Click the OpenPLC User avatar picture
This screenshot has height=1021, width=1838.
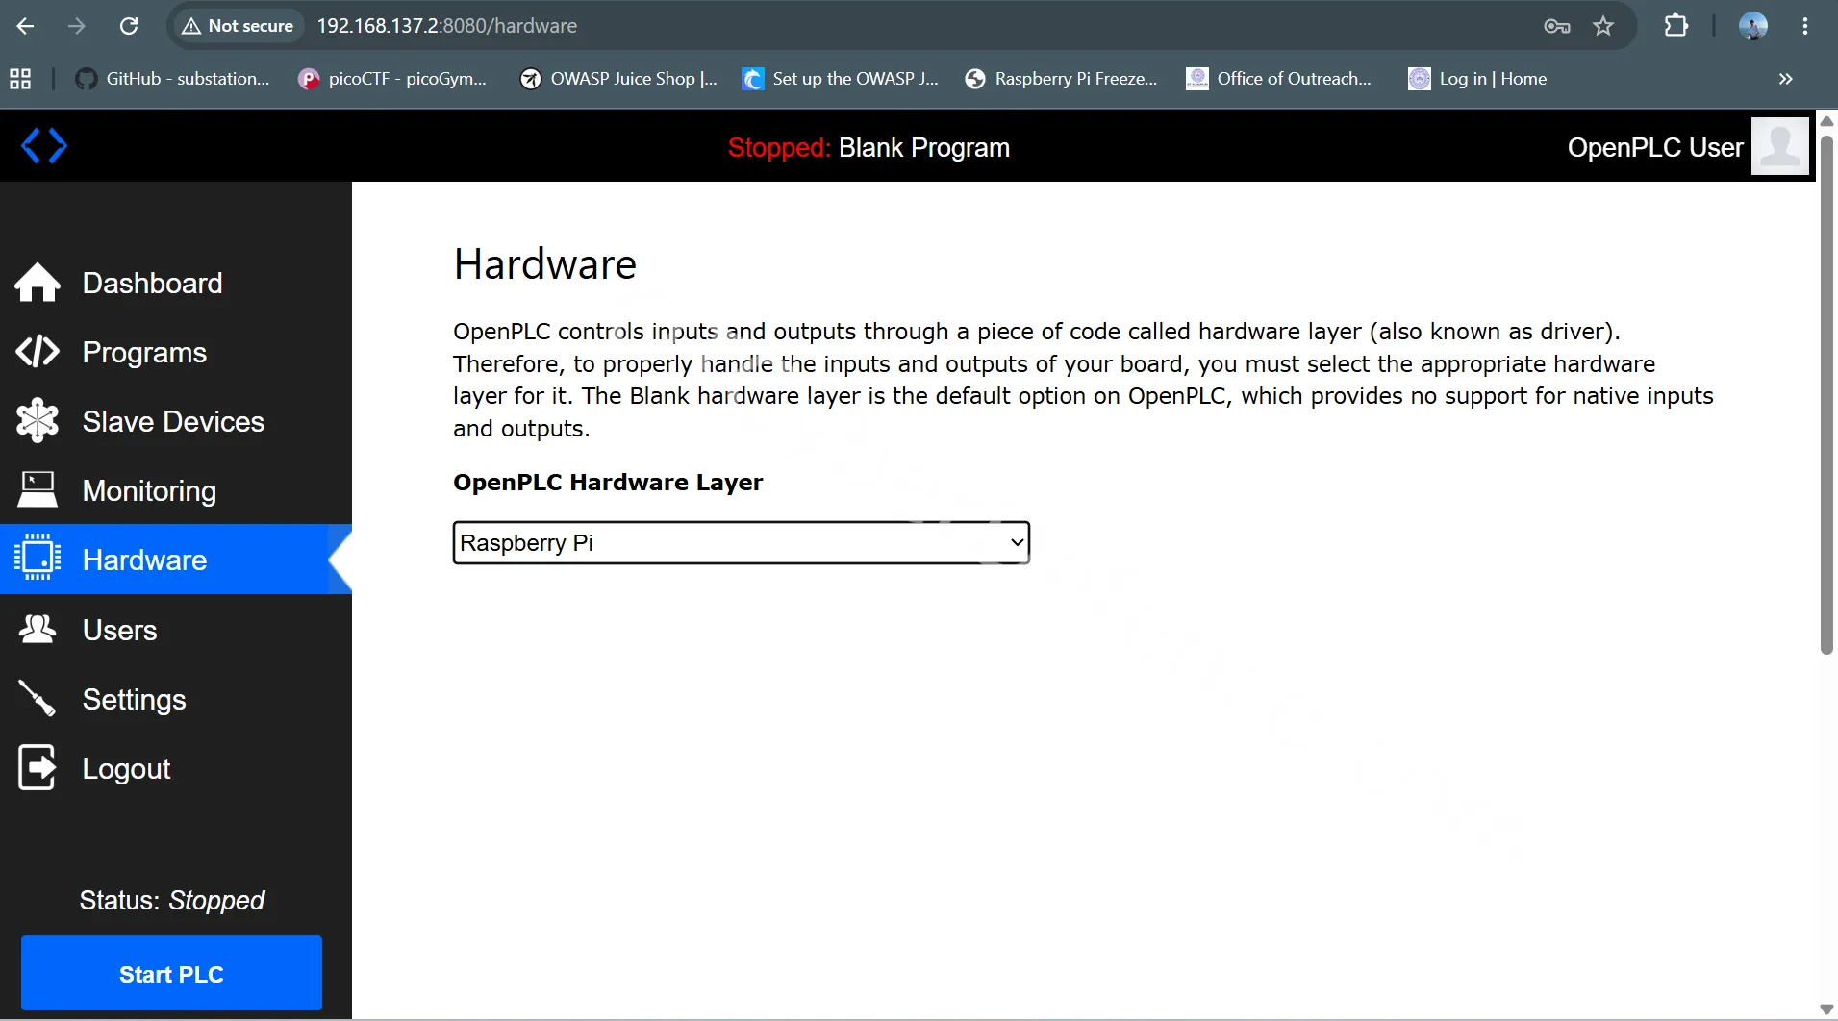[1780, 146]
